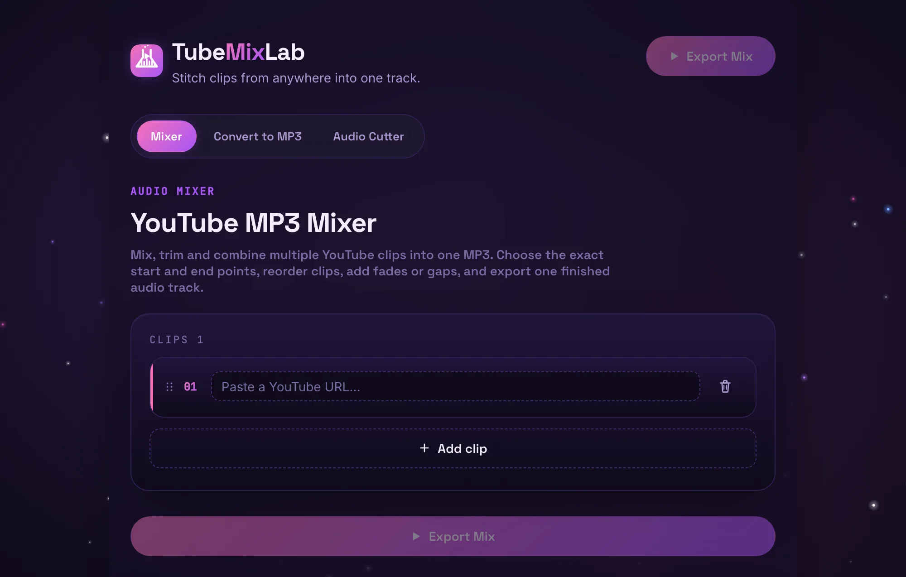
Task: Delete clip 01 with the trash icon
Action: [x=725, y=386]
